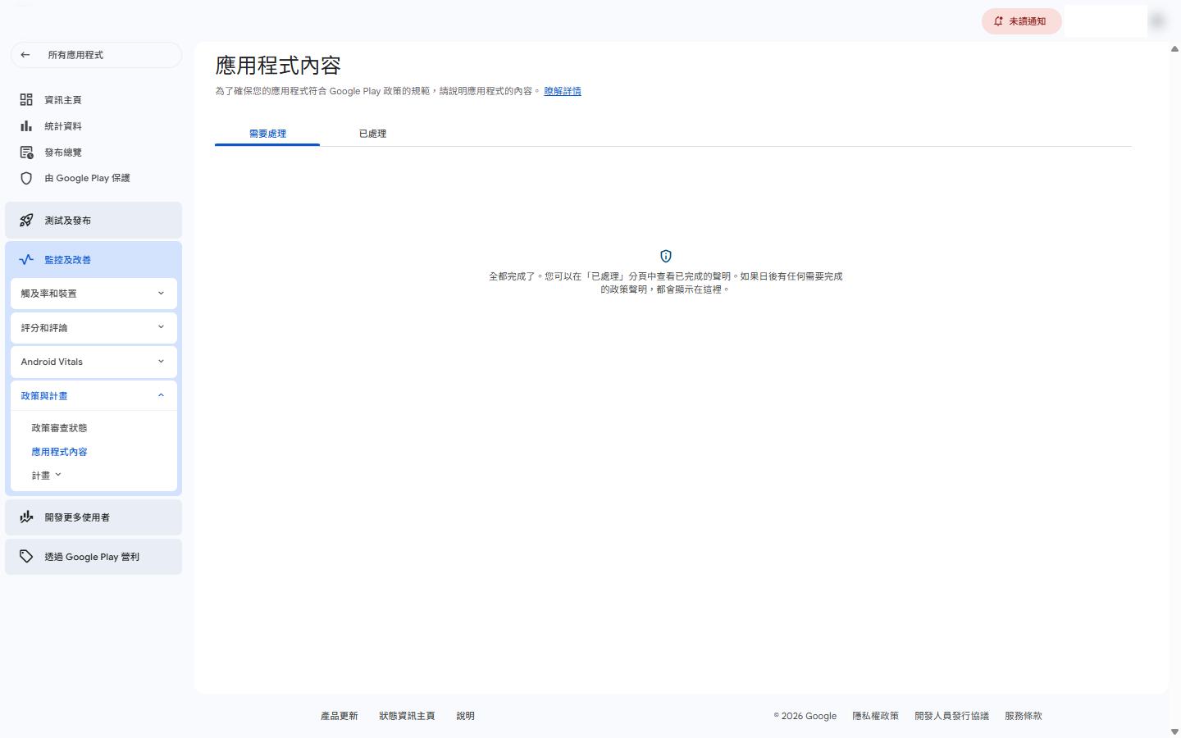The height and width of the screenshot is (738, 1181).
Task: Click the back arrow beside 所有應用程式
Action: pos(25,55)
